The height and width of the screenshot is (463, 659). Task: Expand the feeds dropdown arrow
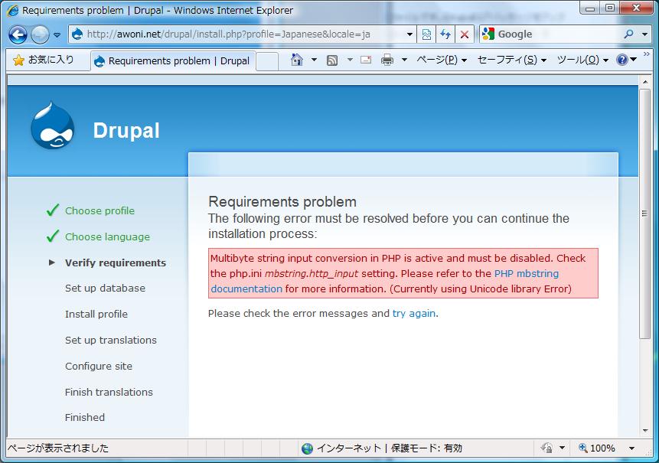click(x=350, y=60)
